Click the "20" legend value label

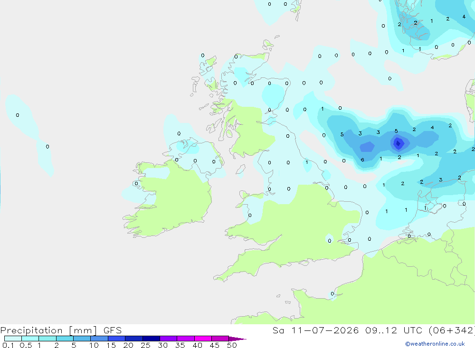coord(128,345)
